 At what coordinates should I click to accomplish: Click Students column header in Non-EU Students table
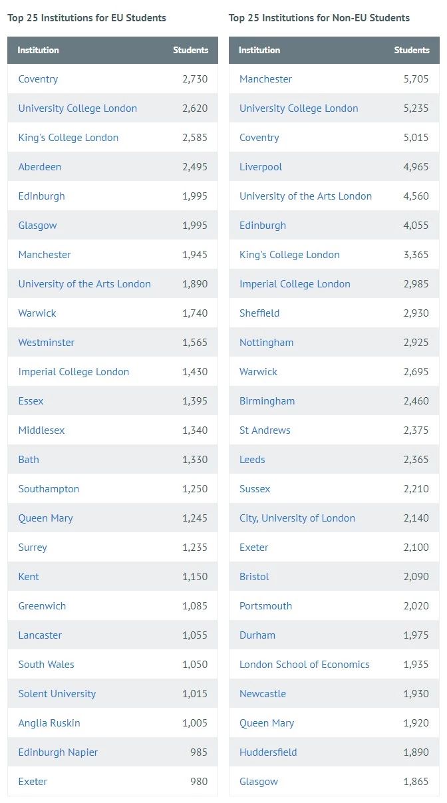[412, 50]
